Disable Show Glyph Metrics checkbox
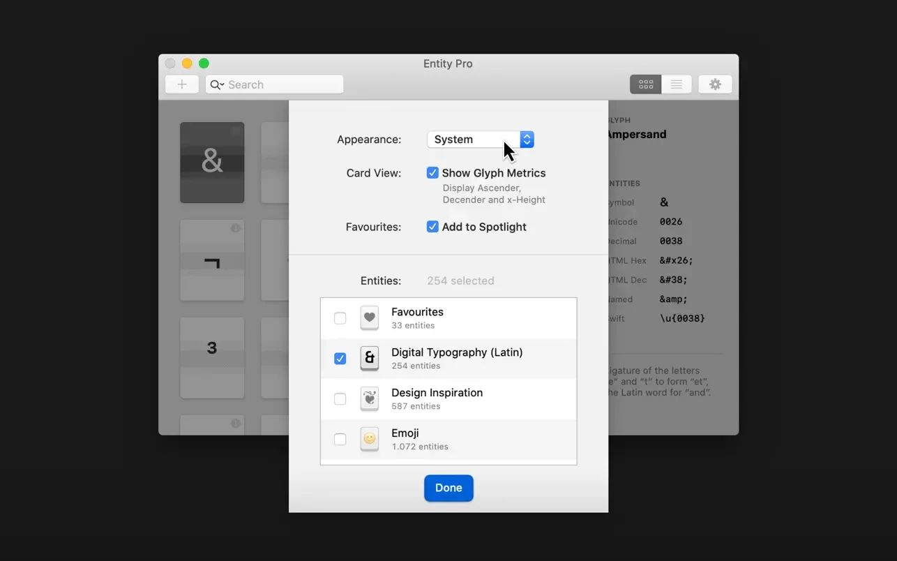897x561 pixels. (432, 173)
